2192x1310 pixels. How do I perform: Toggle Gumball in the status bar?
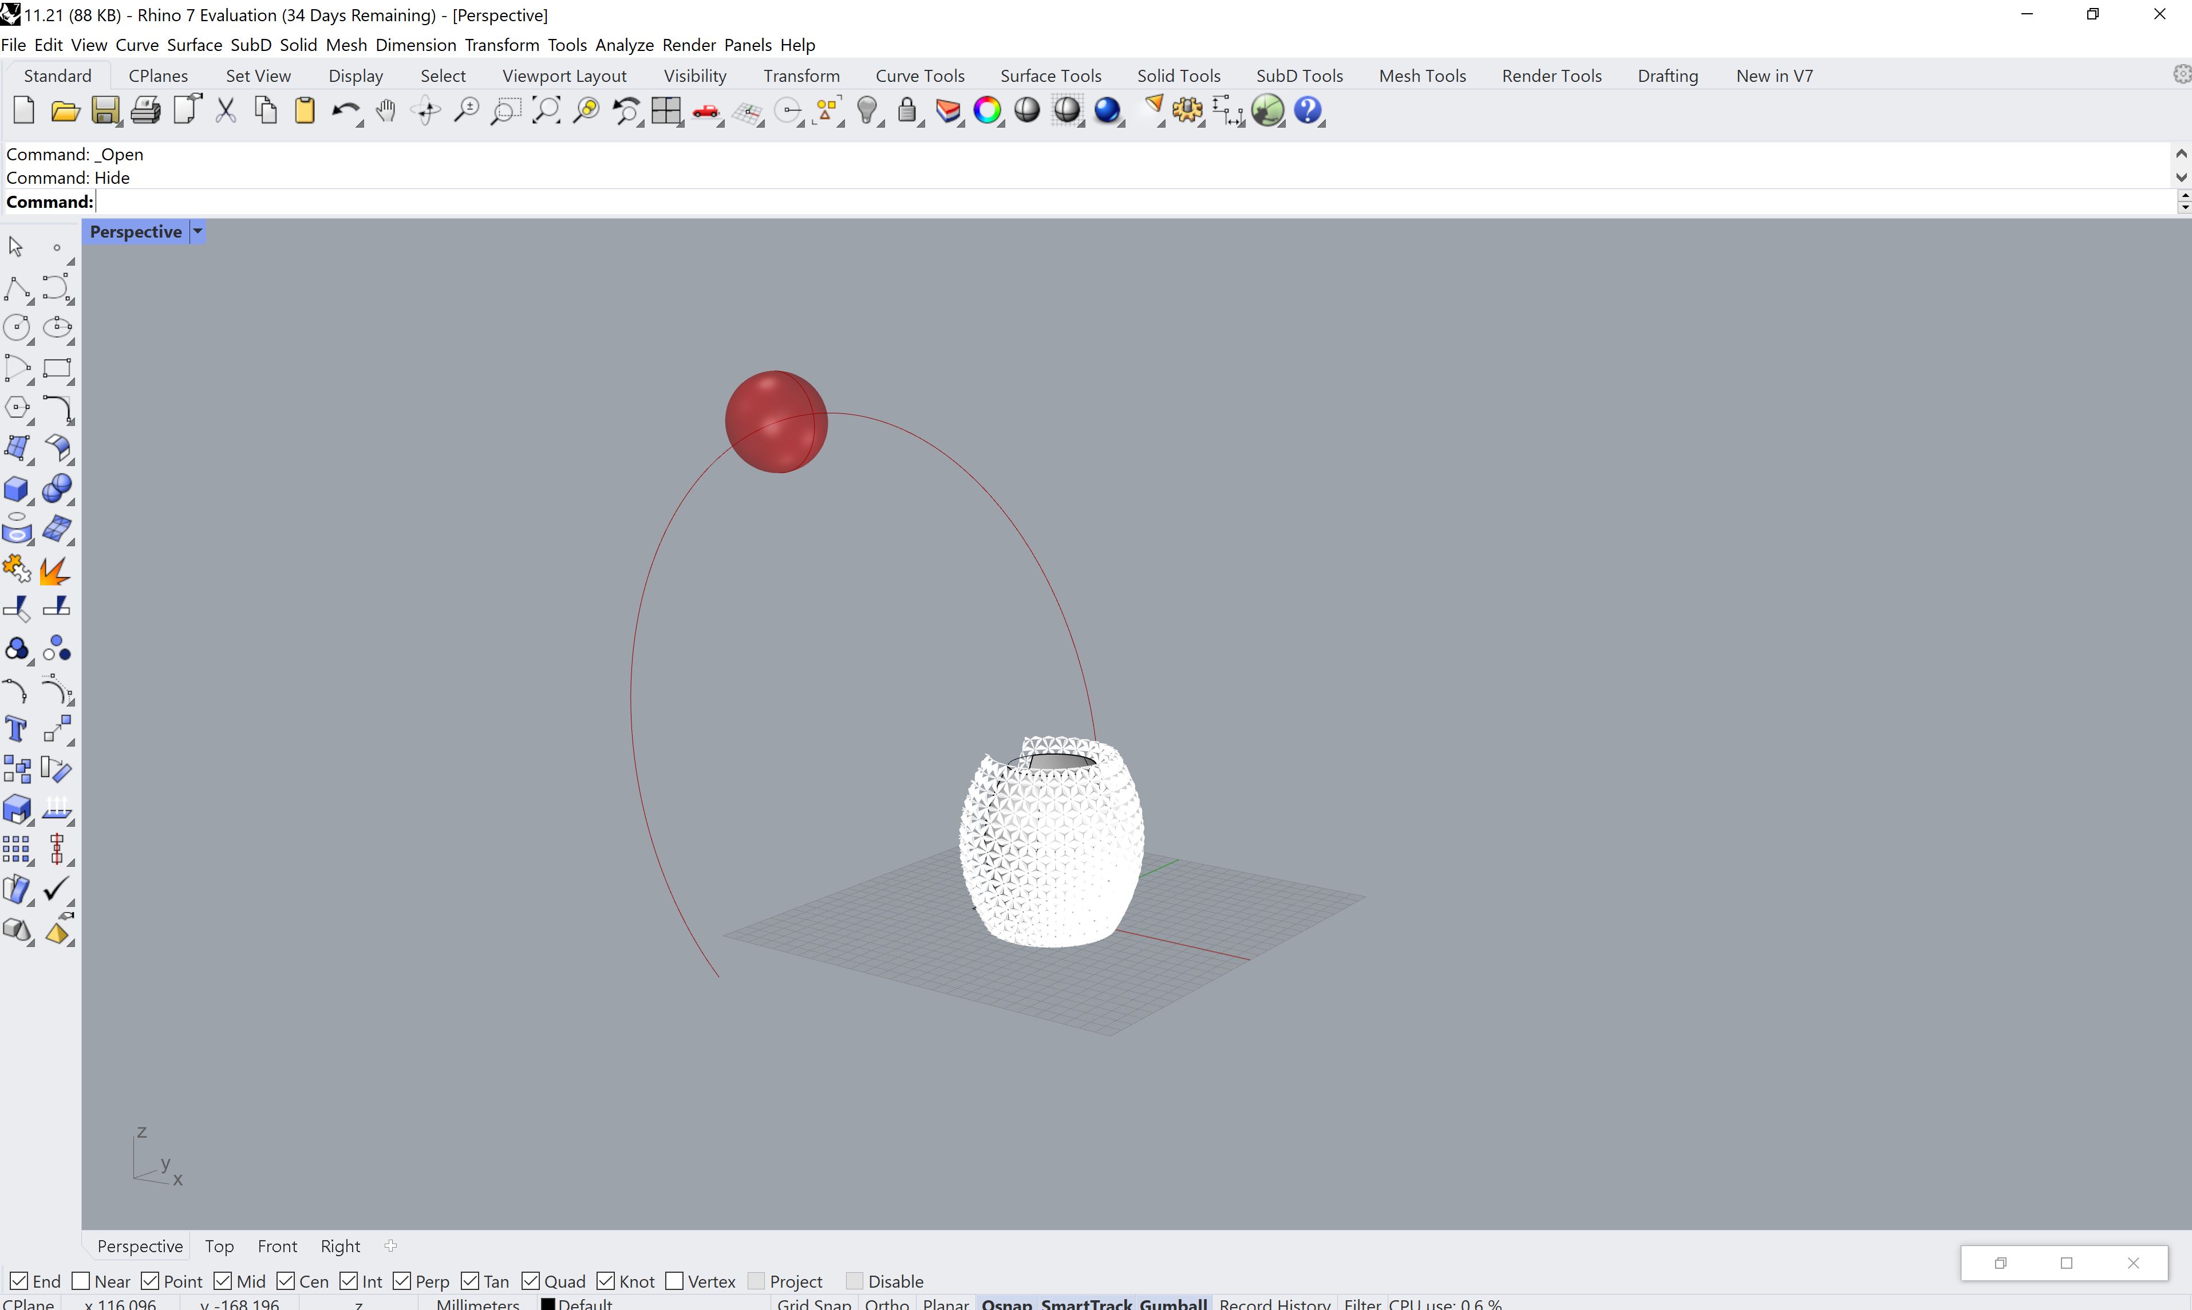(x=1173, y=1304)
